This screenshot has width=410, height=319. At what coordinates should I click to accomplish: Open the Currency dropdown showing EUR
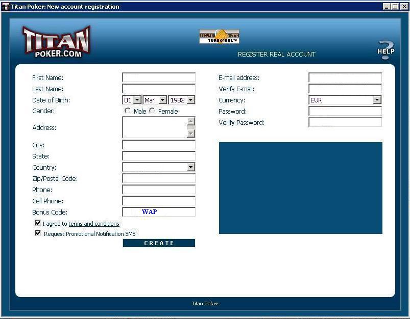point(377,100)
